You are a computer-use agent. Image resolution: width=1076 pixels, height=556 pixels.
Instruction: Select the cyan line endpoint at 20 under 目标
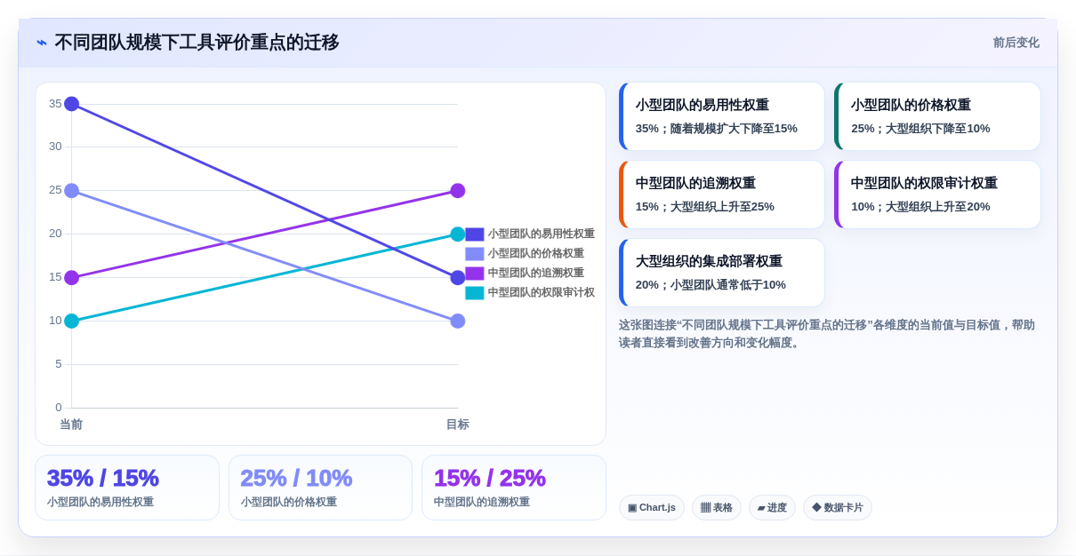tap(458, 234)
